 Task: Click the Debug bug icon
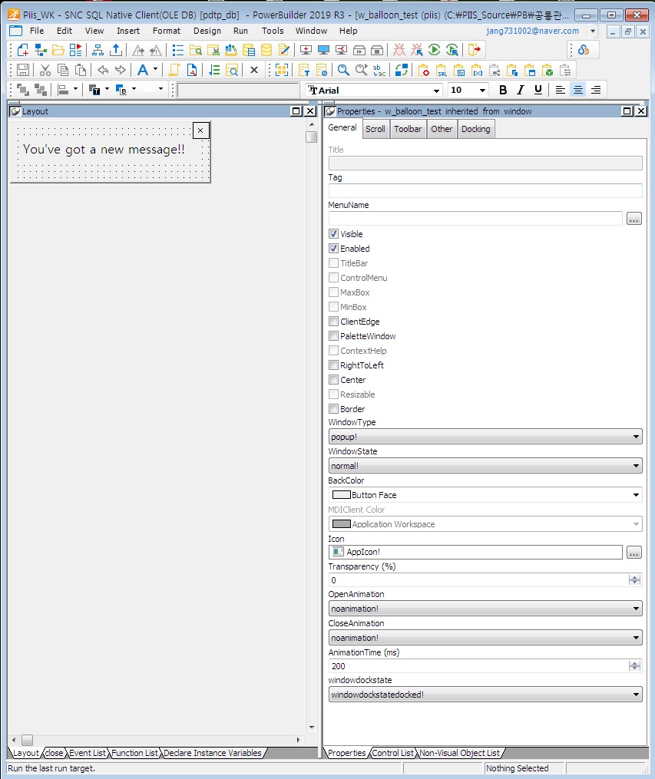coord(399,50)
